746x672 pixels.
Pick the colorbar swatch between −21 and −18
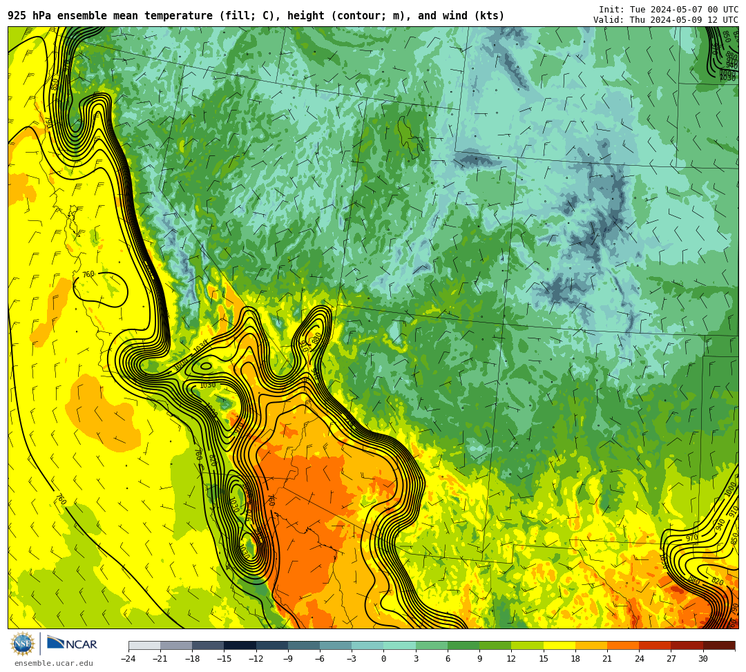pyautogui.click(x=176, y=645)
